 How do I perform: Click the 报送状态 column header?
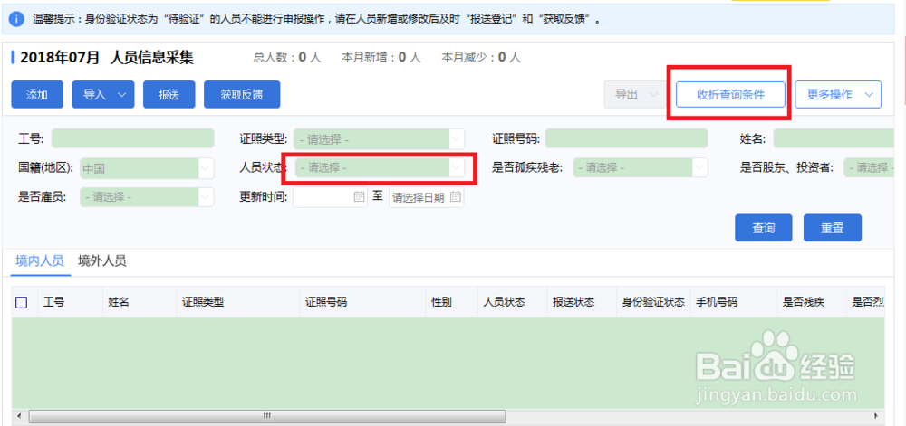pos(573,302)
